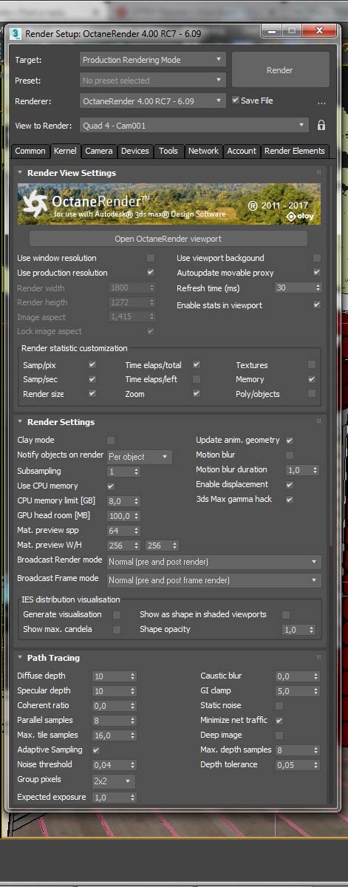Toggle Enable displacement checkbox

290,485
